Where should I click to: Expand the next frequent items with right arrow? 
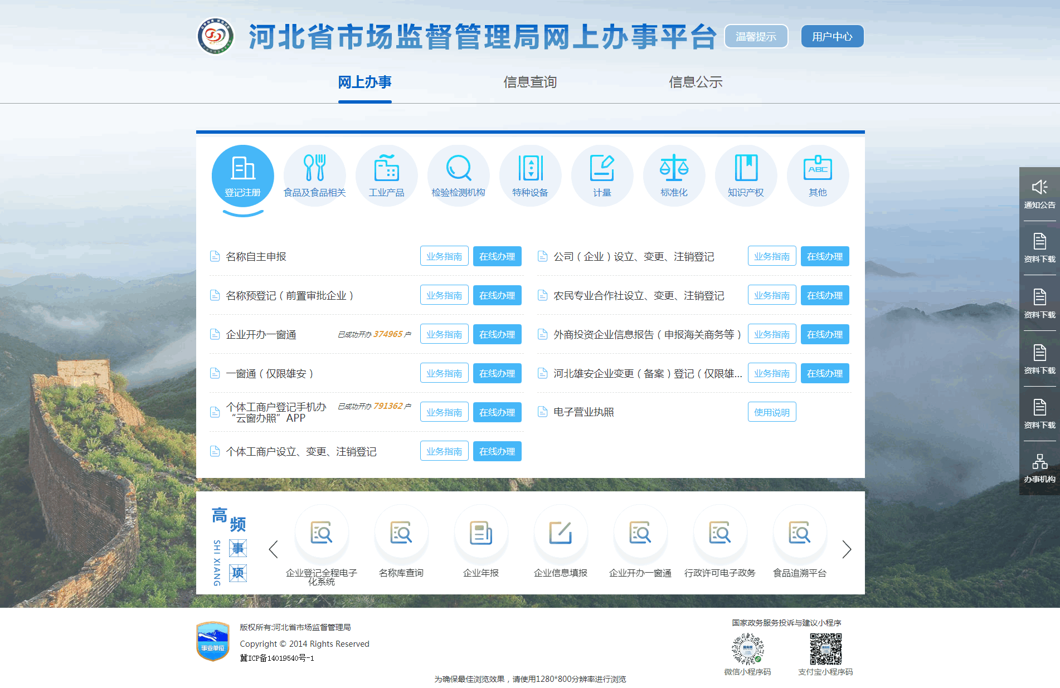coord(847,549)
